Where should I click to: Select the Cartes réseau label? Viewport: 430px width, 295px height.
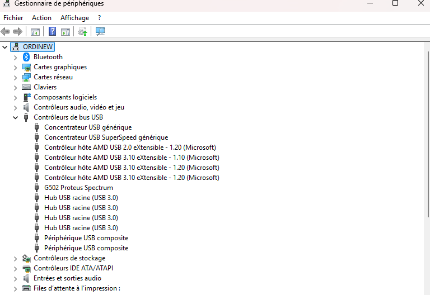(53, 77)
